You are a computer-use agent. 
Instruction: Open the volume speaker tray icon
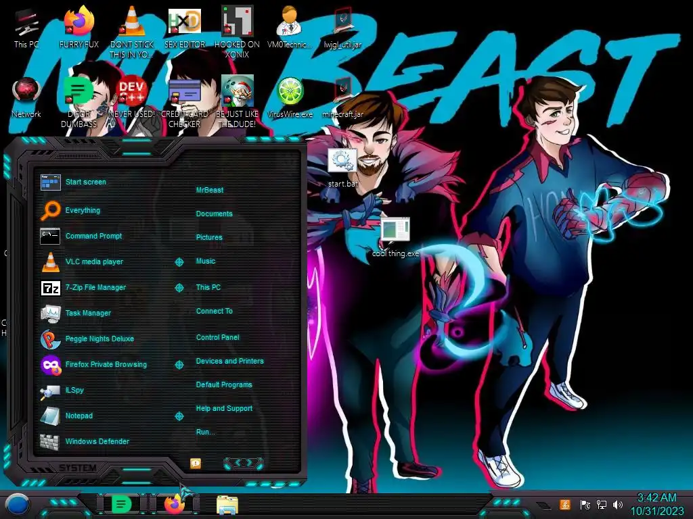(618, 504)
